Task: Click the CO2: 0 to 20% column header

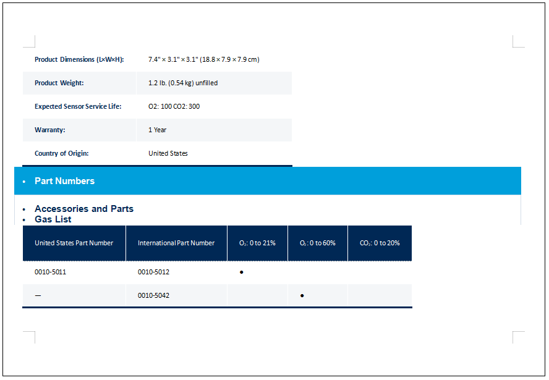Action: click(x=380, y=243)
